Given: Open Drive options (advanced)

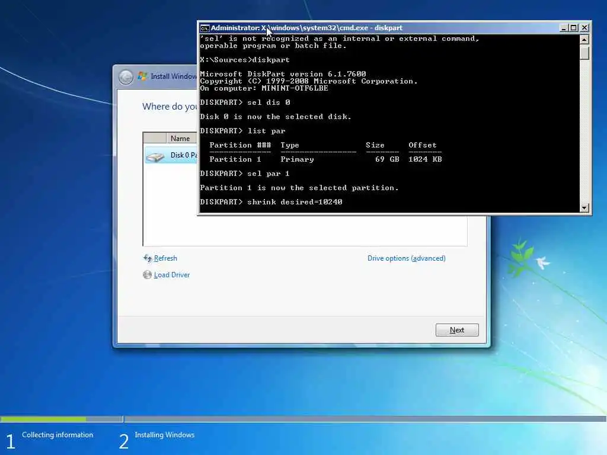Looking at the screenshot, I should 407,258.
